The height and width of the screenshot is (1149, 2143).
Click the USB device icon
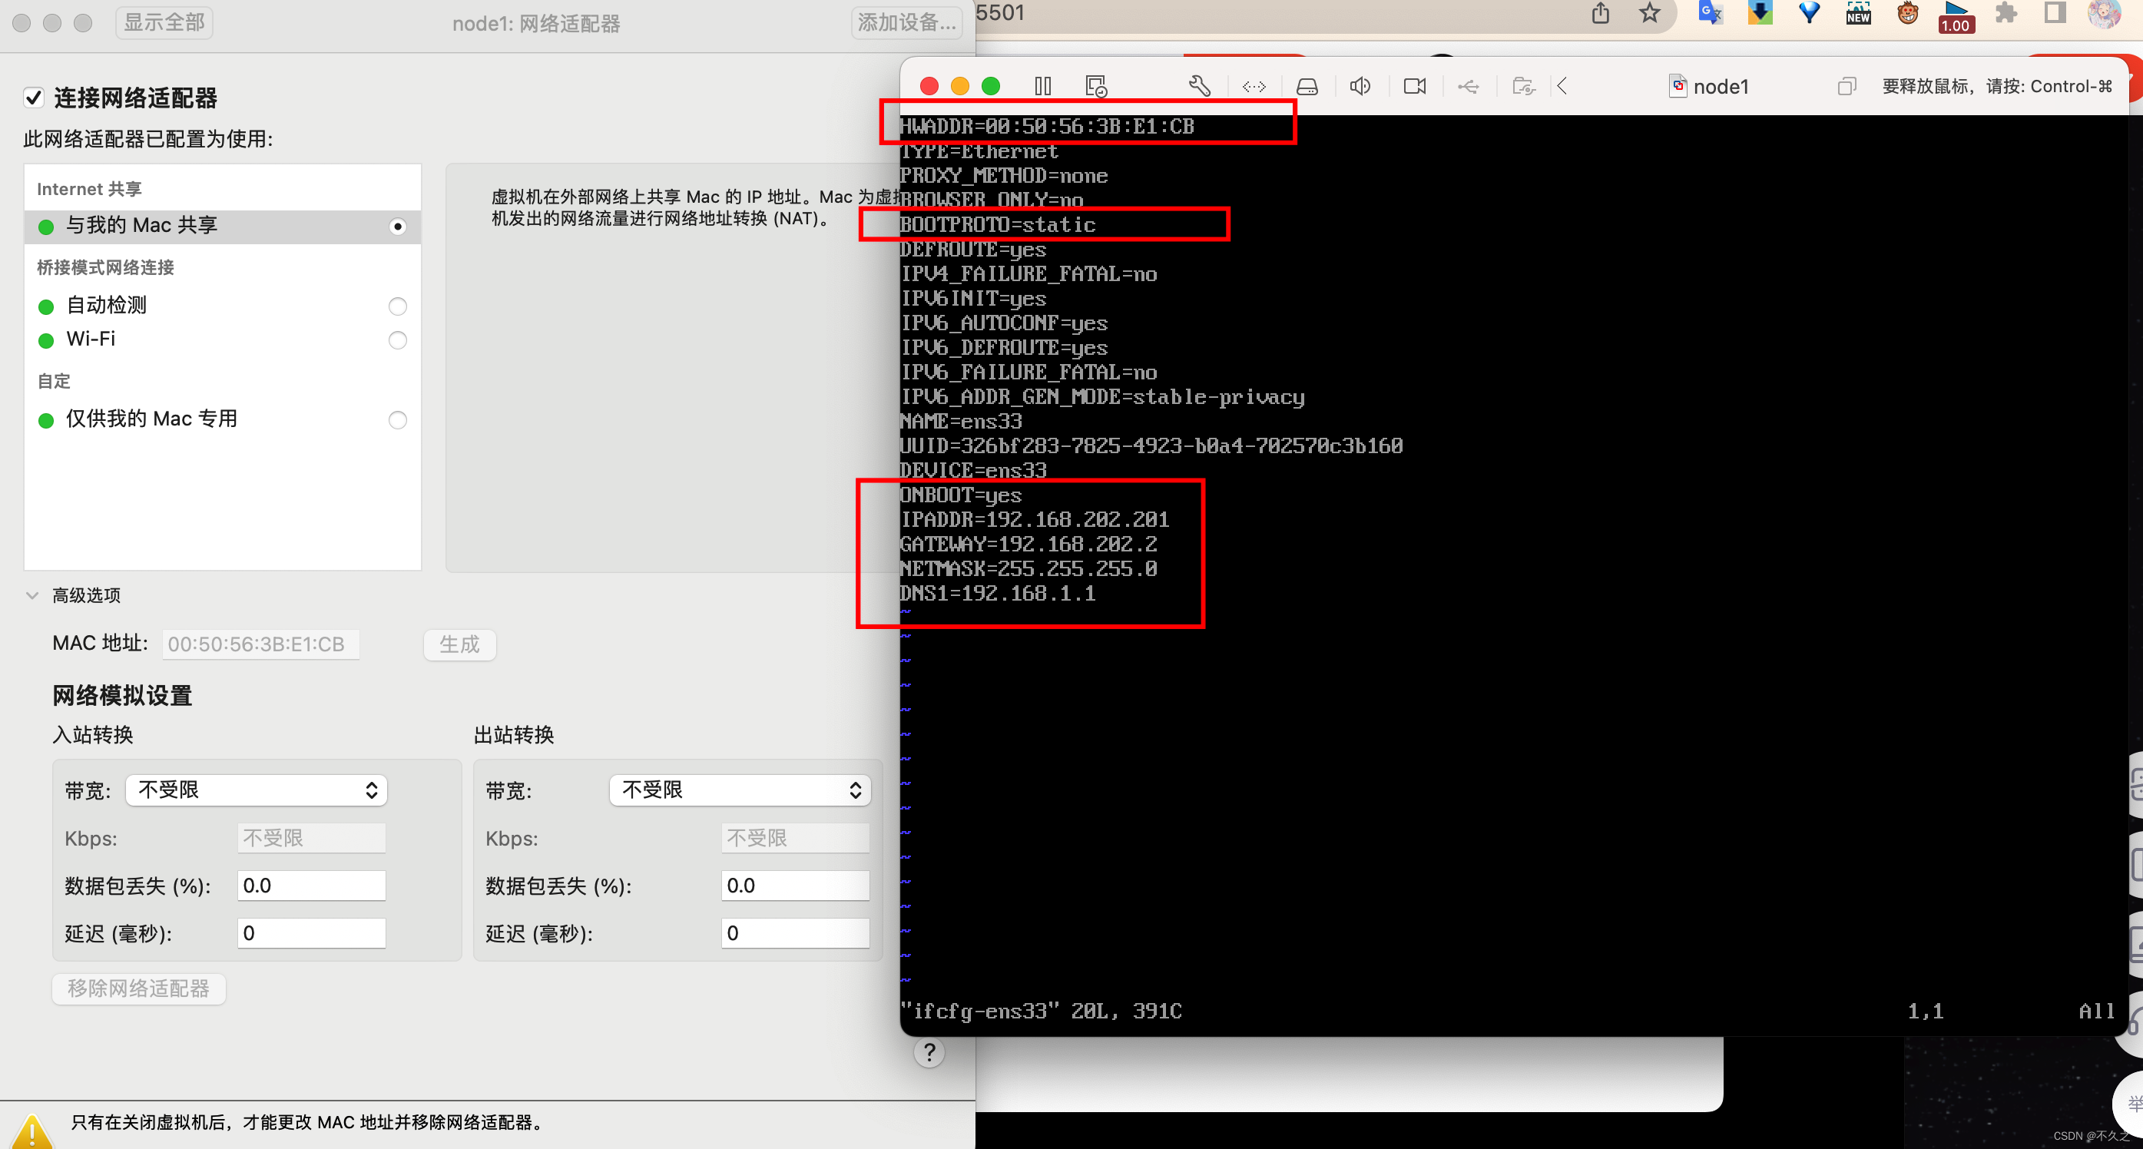click(x=1469, y=86)
